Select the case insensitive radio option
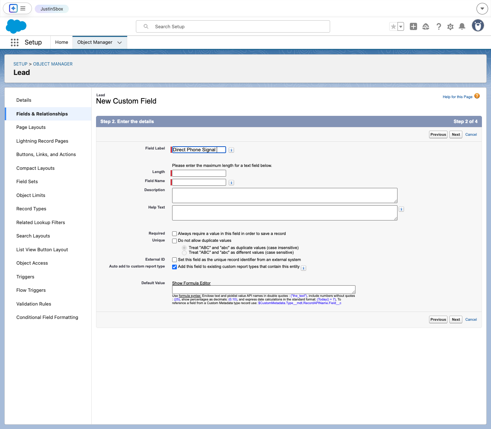The width and height of the screenshot is (491, 429). coord(184,248)
